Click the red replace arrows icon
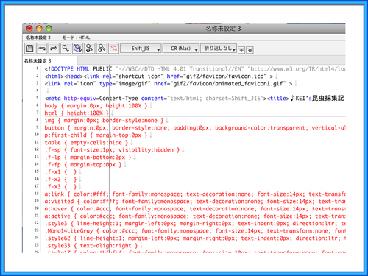This screenshot has width=368, height=276. pos(113,49)
